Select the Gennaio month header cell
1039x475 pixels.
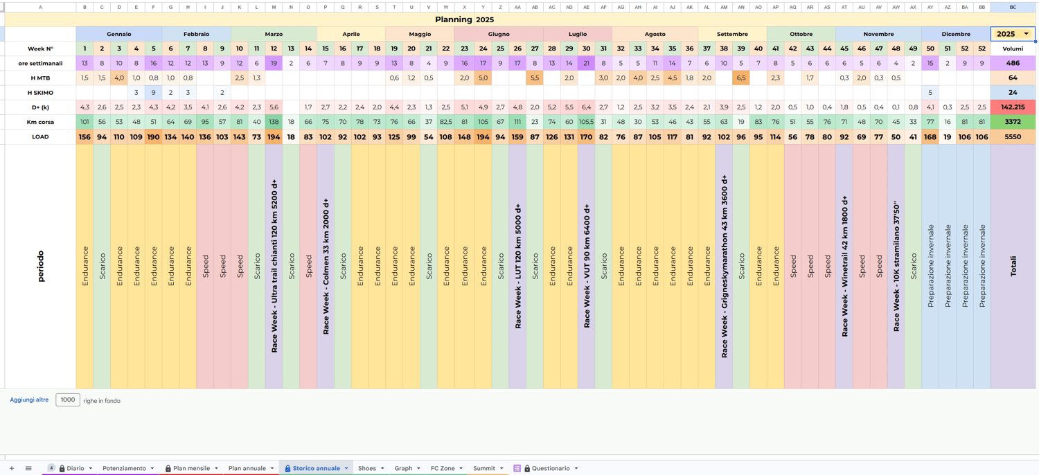[119, 34]
